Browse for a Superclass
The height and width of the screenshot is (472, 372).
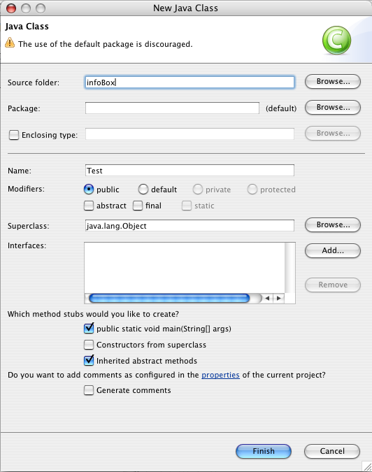point(333,225)
